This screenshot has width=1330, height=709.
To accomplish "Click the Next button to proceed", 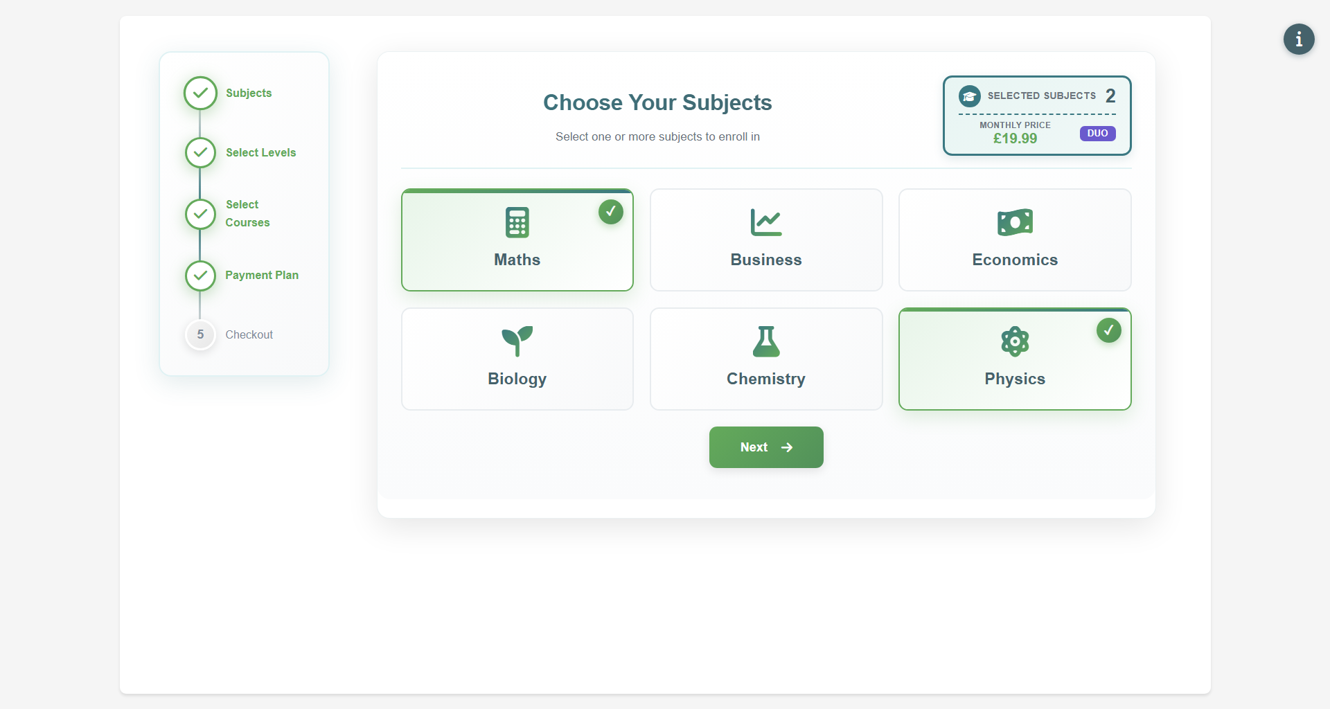I will pyautogui.click(x=765, y=447).
